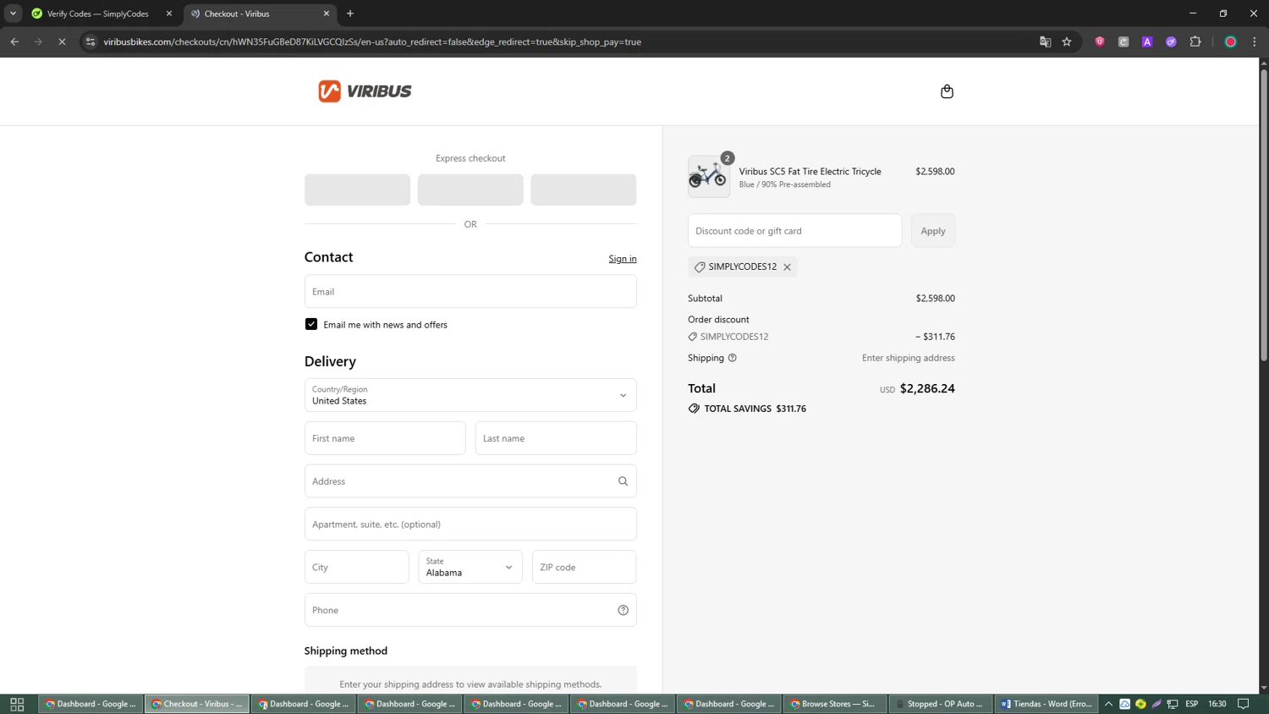Image resolution: width=1269 pixels, height=714 pixels.
Task: Switch to Checkout - Viribus tab
Action: 259,14
